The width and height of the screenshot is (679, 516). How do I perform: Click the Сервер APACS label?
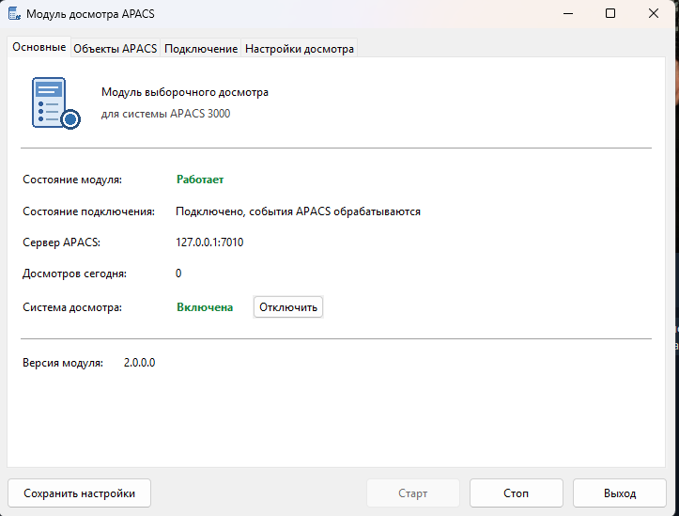[x=61, y=242]
